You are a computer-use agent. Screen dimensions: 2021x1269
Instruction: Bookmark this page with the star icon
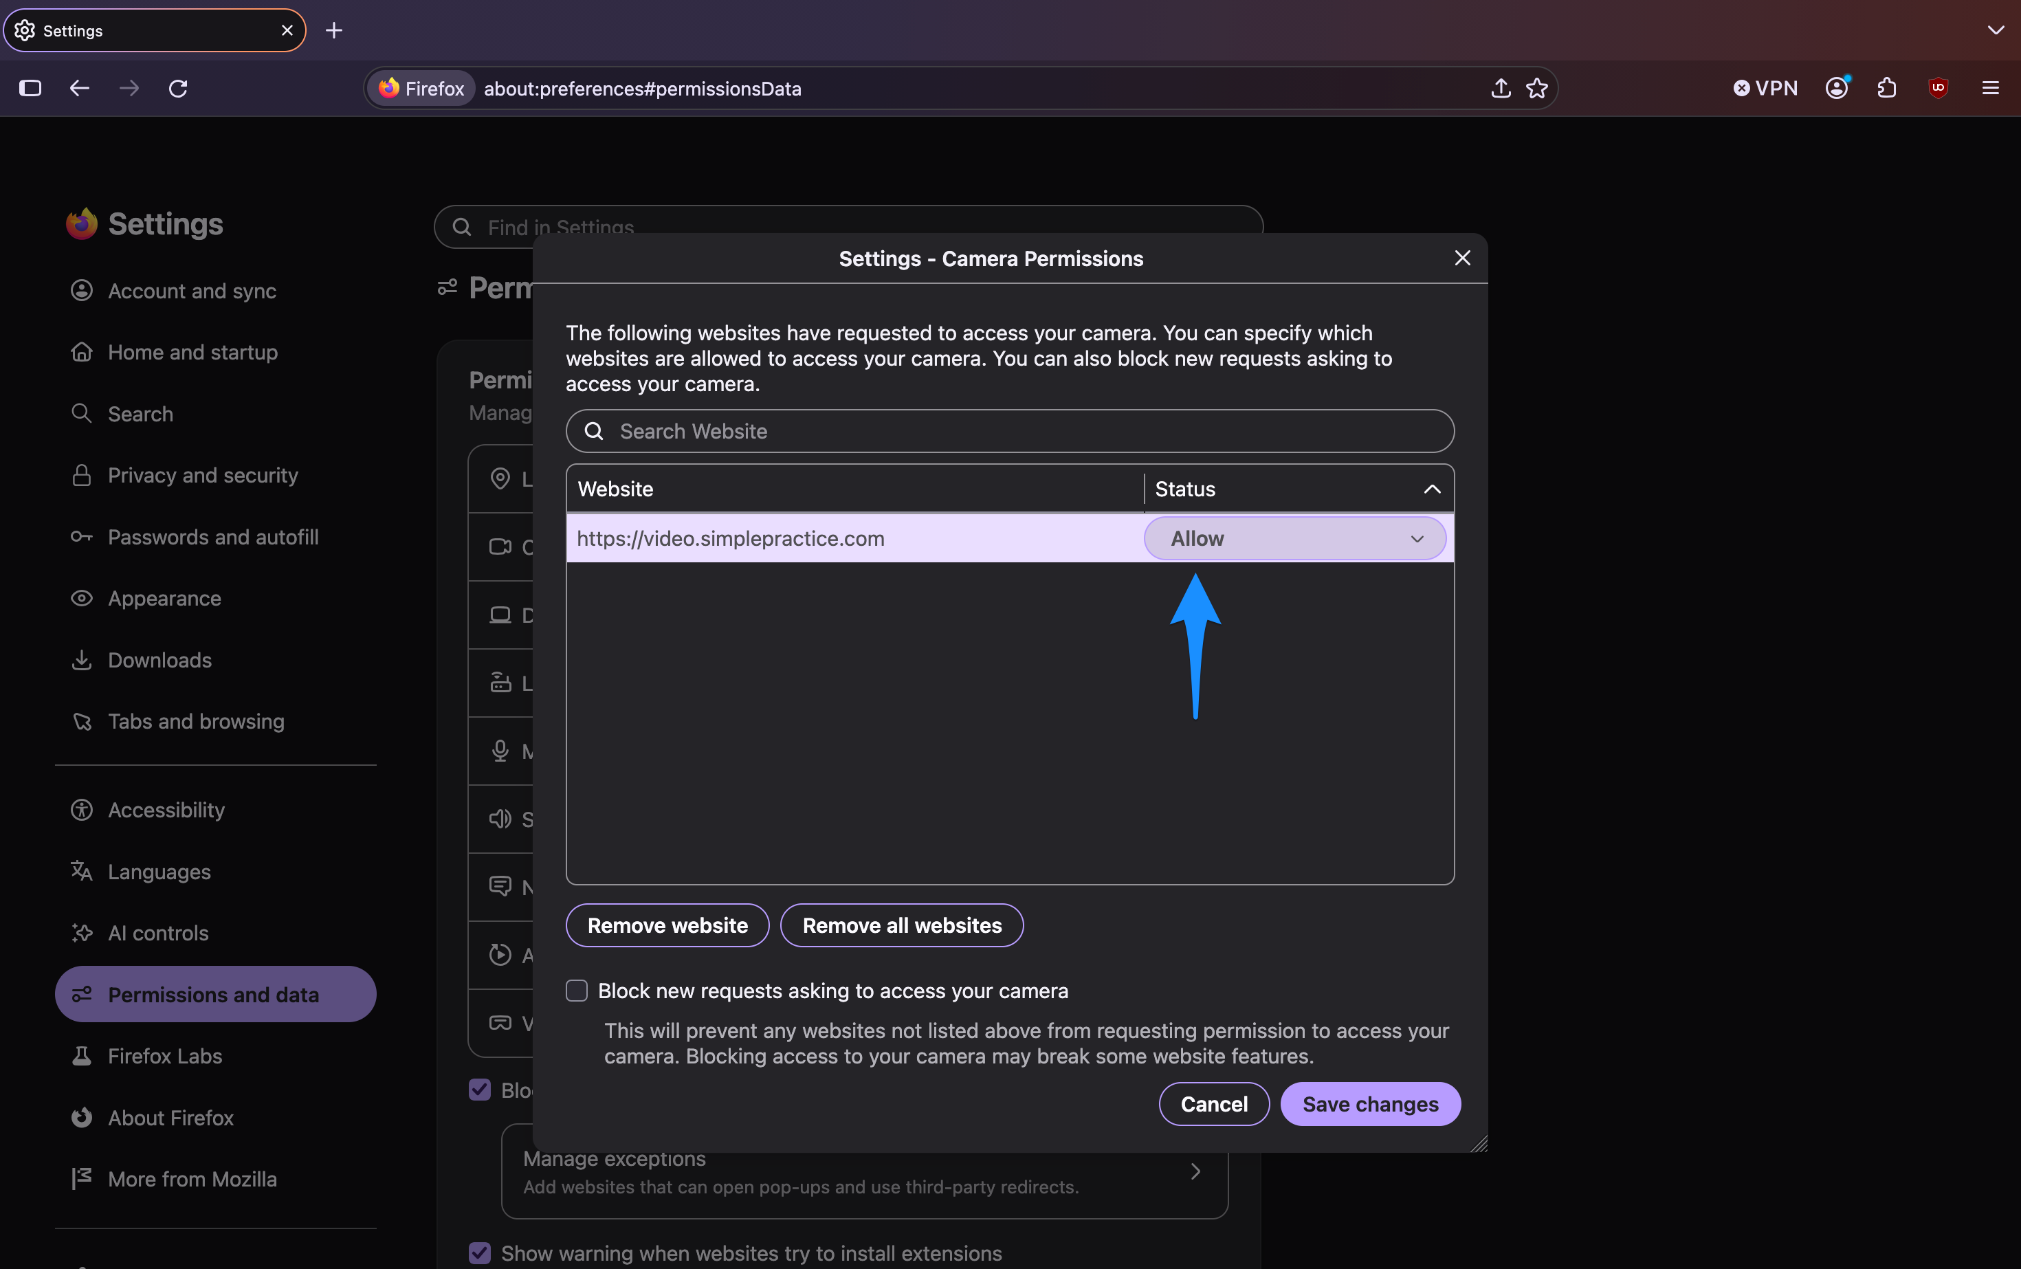coord(1537,88)
